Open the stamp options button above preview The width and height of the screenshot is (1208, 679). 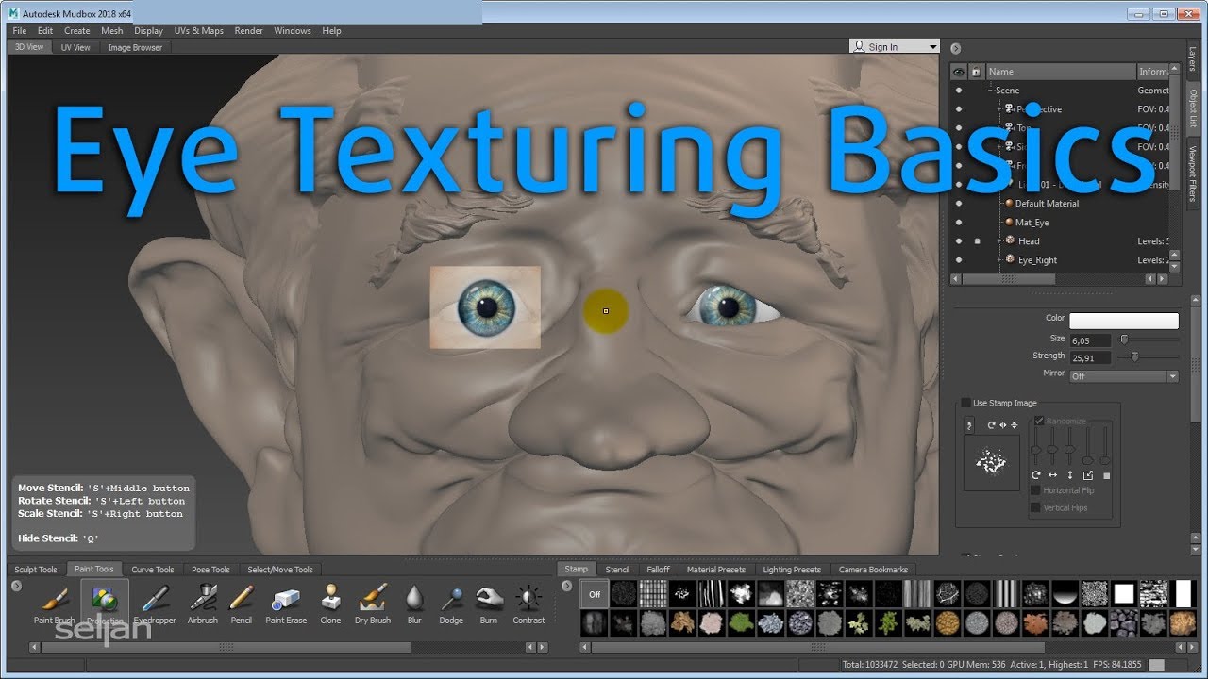click(969, 426)
